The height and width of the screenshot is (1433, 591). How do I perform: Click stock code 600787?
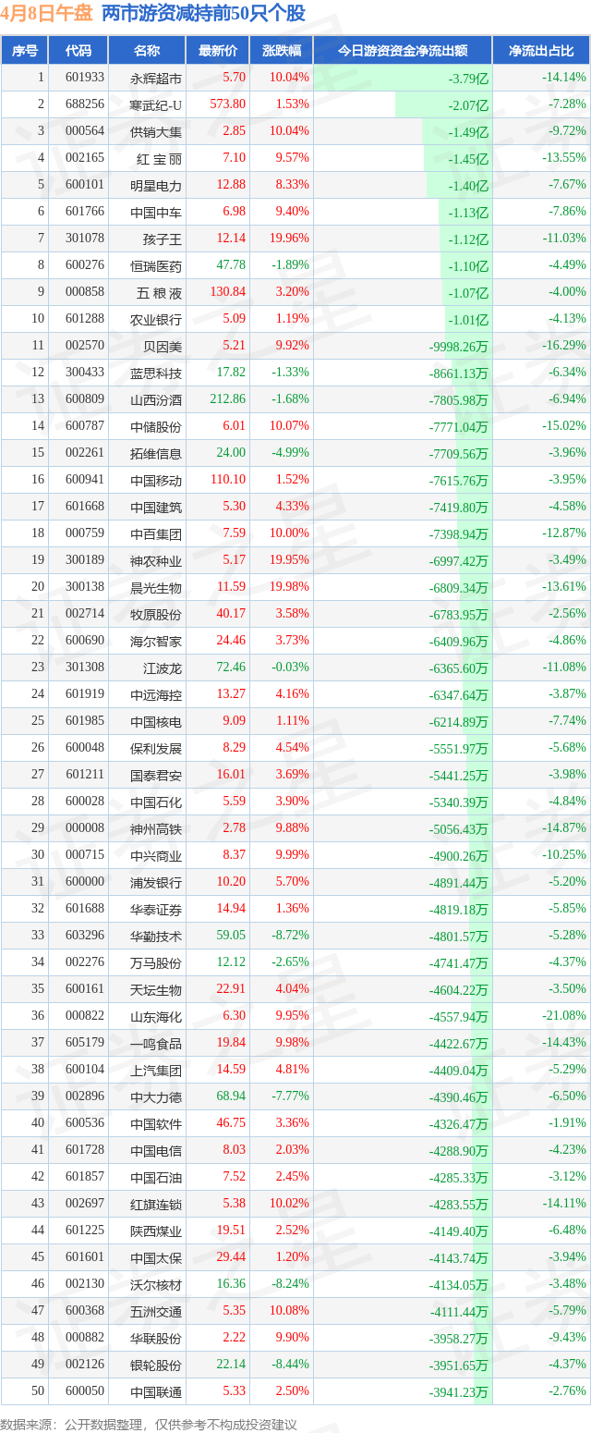84,427
